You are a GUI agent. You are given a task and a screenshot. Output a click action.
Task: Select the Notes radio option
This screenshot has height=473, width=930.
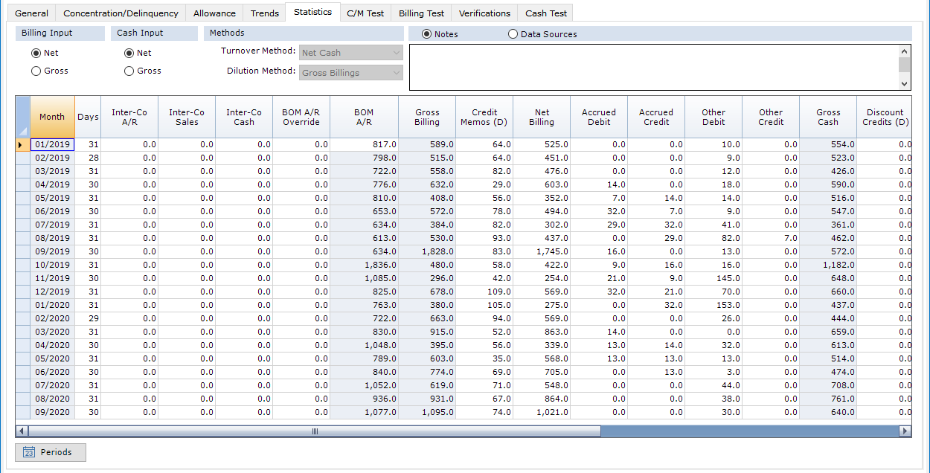coord(426,34)
